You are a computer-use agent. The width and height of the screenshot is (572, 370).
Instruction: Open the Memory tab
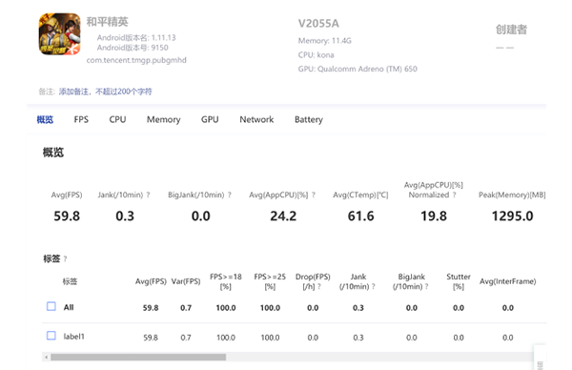coord(163,120)
